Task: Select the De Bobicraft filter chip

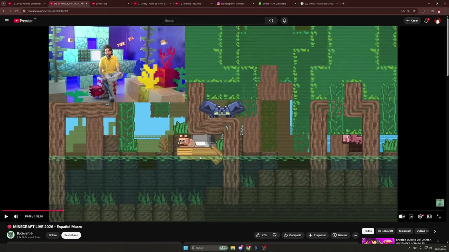Action: 385,231
